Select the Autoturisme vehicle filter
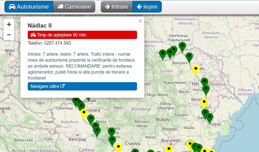The height and width of the screenshot is (152, 259). [29, 7]
